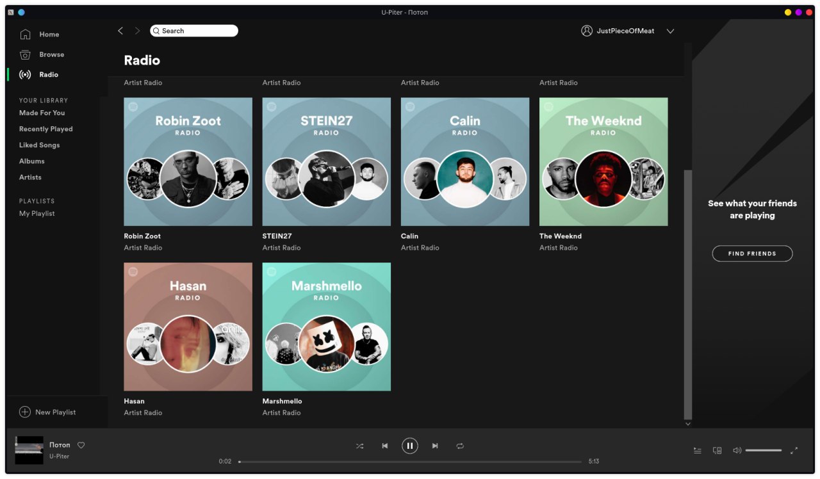
Task: Select Radio in the sidebar
Action: click(x=49, y=74)
